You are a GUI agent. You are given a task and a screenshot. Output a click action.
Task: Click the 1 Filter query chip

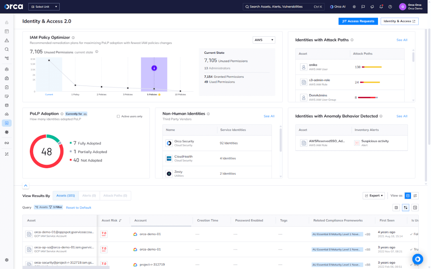tap(55, 207)
